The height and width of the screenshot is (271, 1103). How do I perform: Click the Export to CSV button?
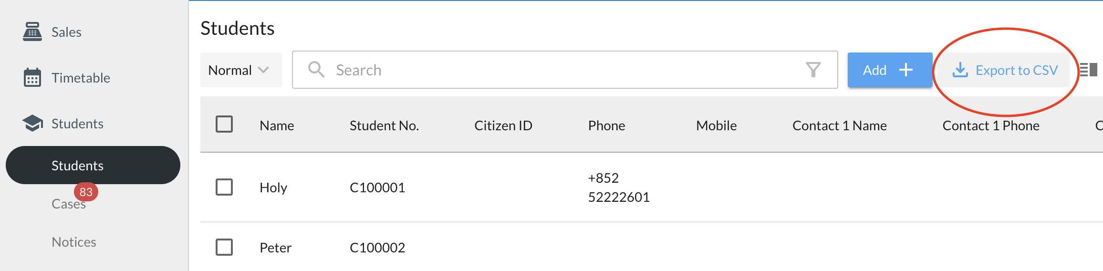point(1006,70)
